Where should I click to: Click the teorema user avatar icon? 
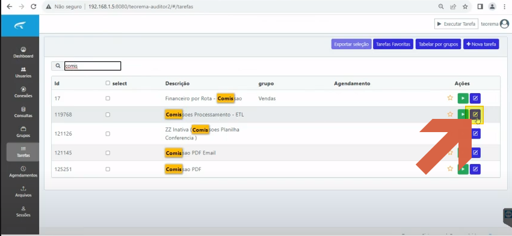pos(505,24)
